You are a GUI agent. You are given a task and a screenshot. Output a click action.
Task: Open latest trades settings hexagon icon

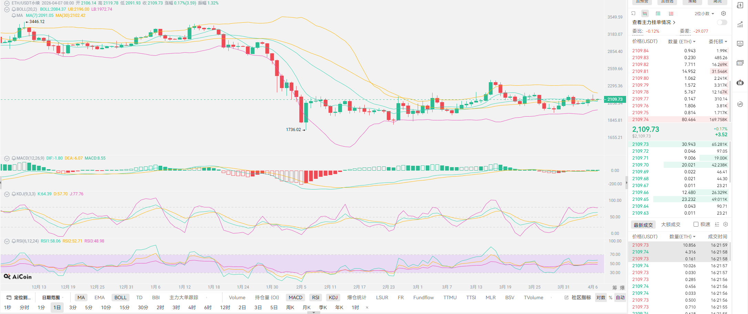coord(726,224)
